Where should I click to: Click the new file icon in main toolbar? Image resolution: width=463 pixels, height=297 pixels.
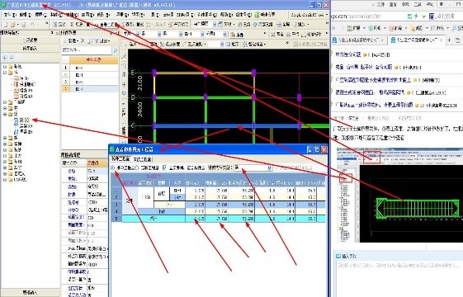point(5,24)
